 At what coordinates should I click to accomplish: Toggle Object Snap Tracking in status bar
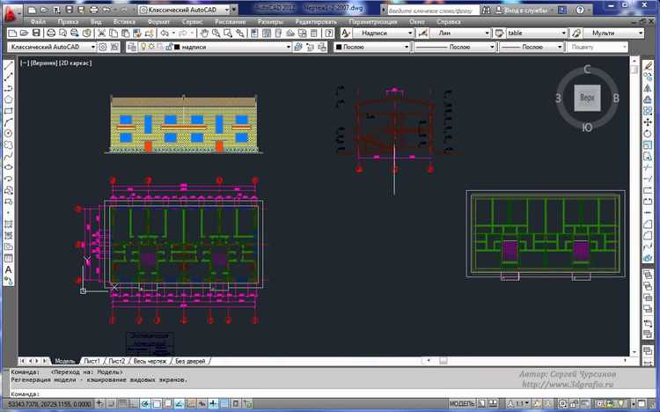(179, 404)
